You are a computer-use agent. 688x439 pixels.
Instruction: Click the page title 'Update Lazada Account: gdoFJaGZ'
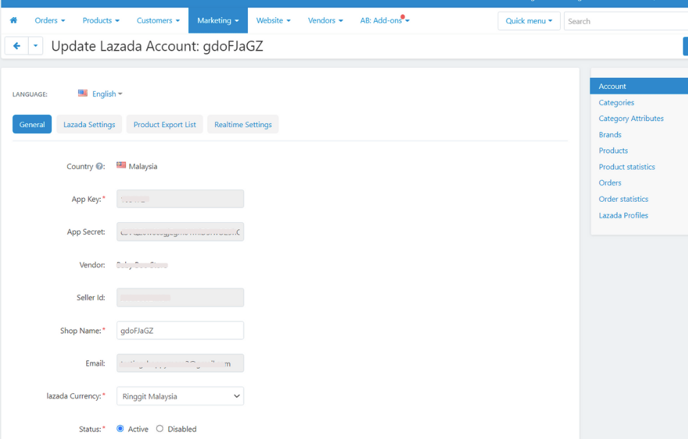click(157, 46)
